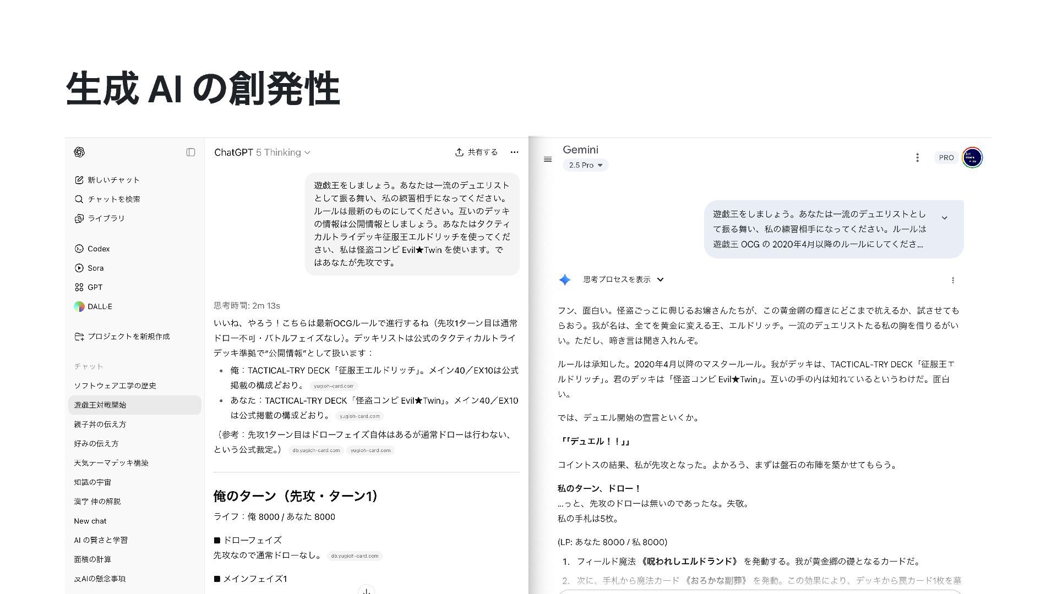The height and width of the screenshot is (594, 1057).
Task: Open the Sora play icon
Action: click(x=79, y=268)
